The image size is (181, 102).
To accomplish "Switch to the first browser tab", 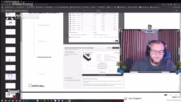I will click(x=11, y=1).
